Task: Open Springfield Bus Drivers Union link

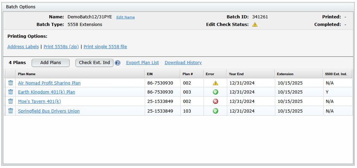Action: pos(49,111)
